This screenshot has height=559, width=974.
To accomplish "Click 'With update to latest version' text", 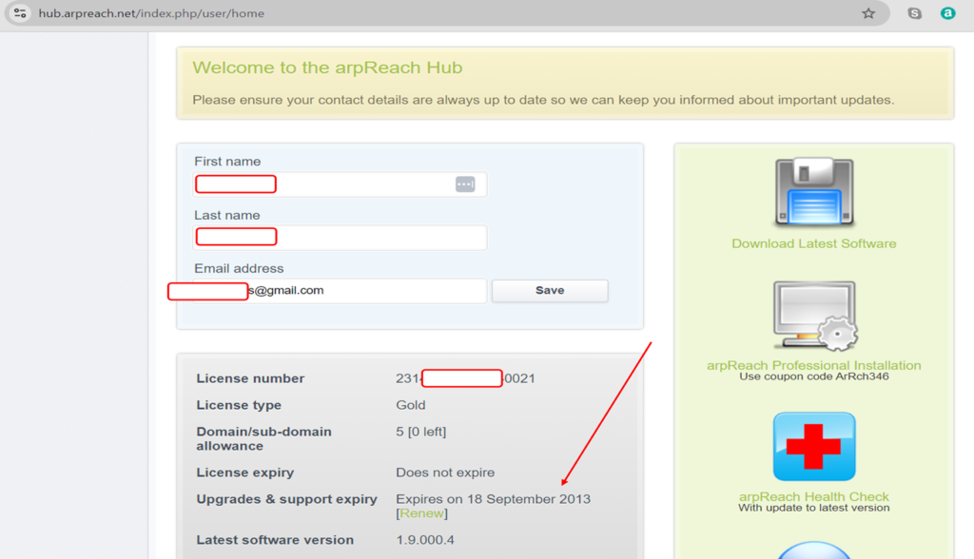I will tap(814, 508).
